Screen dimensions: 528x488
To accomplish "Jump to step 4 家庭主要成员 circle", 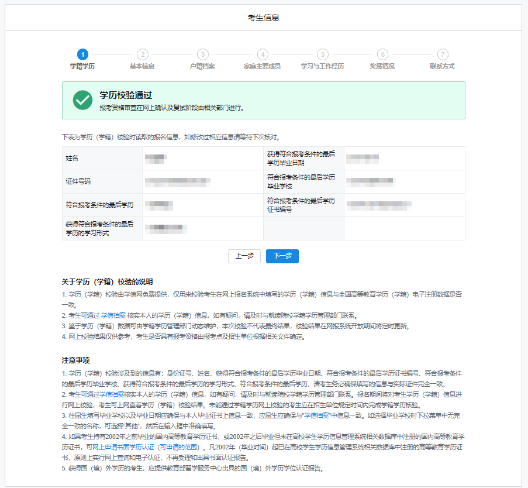I will 263,54.
